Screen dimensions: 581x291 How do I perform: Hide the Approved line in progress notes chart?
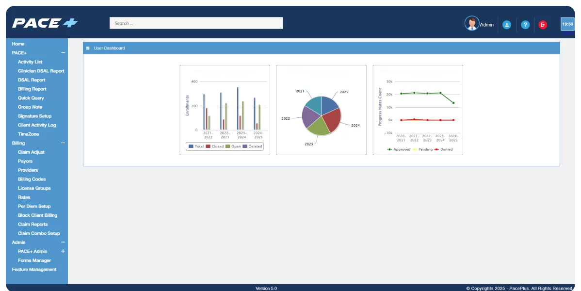tap(399, 149)
